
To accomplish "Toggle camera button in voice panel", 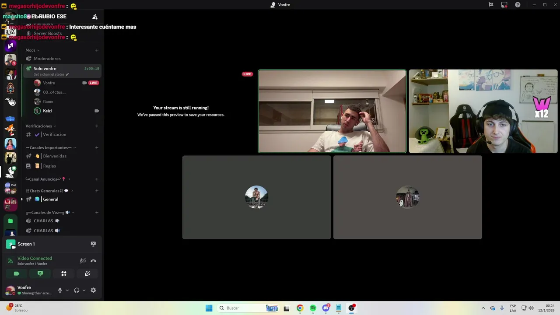I will coord(17,273).
